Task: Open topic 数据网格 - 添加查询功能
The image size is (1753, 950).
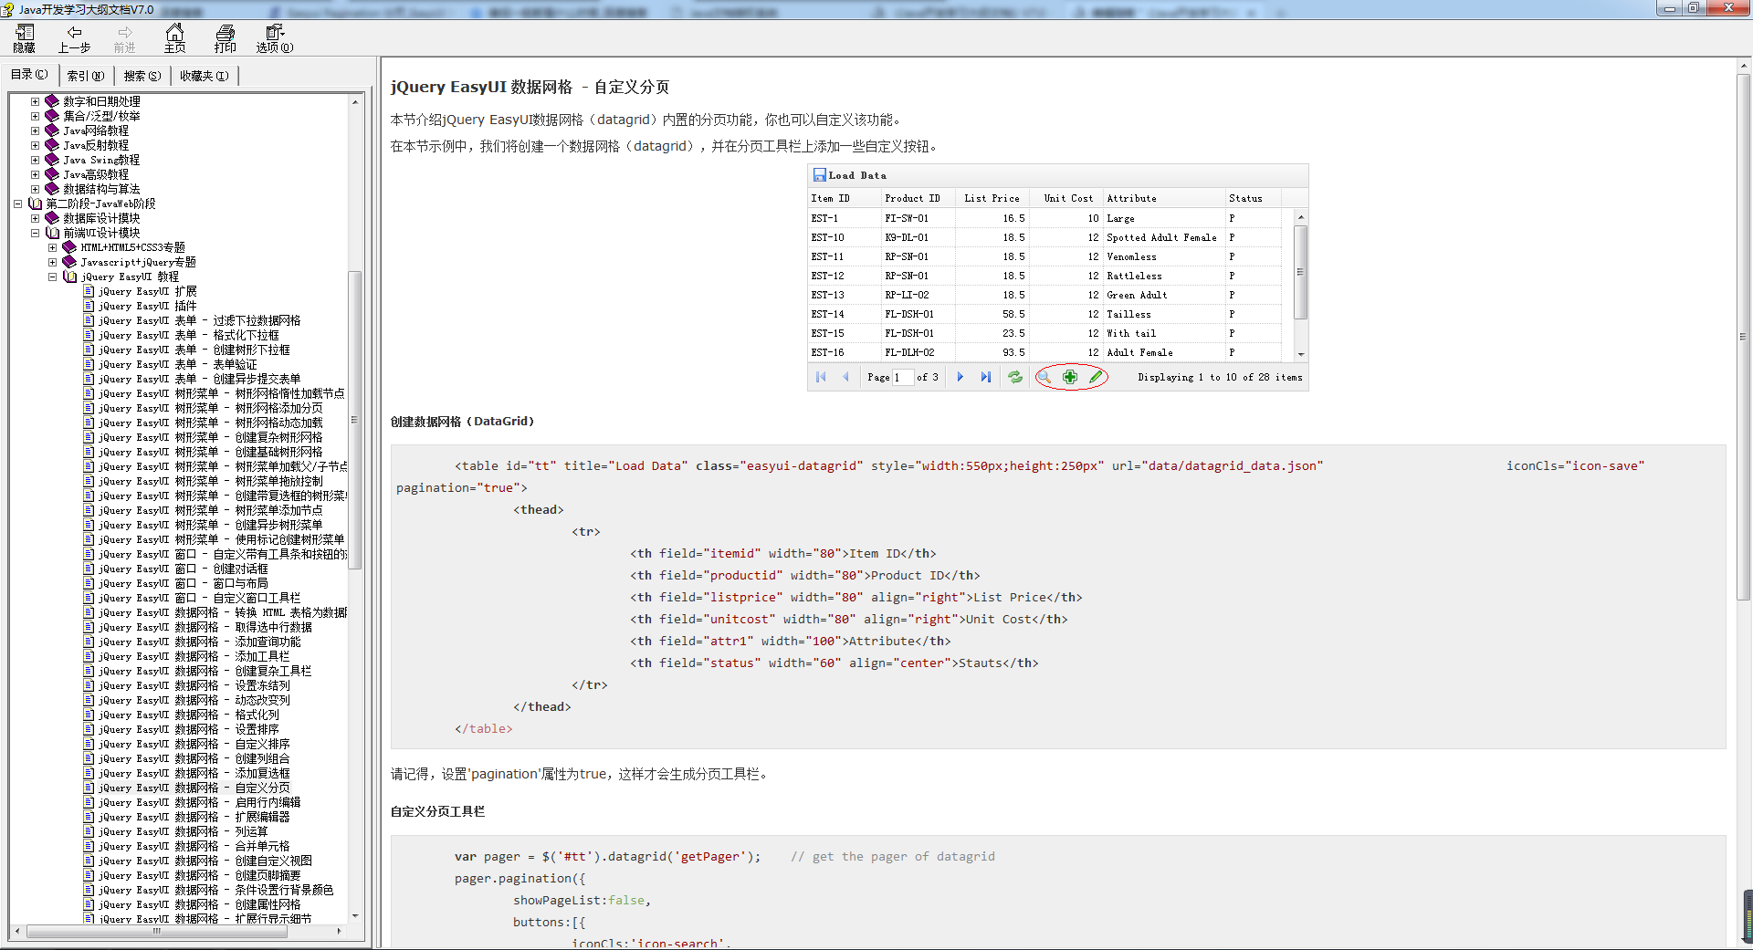Action: coord(200,642)
